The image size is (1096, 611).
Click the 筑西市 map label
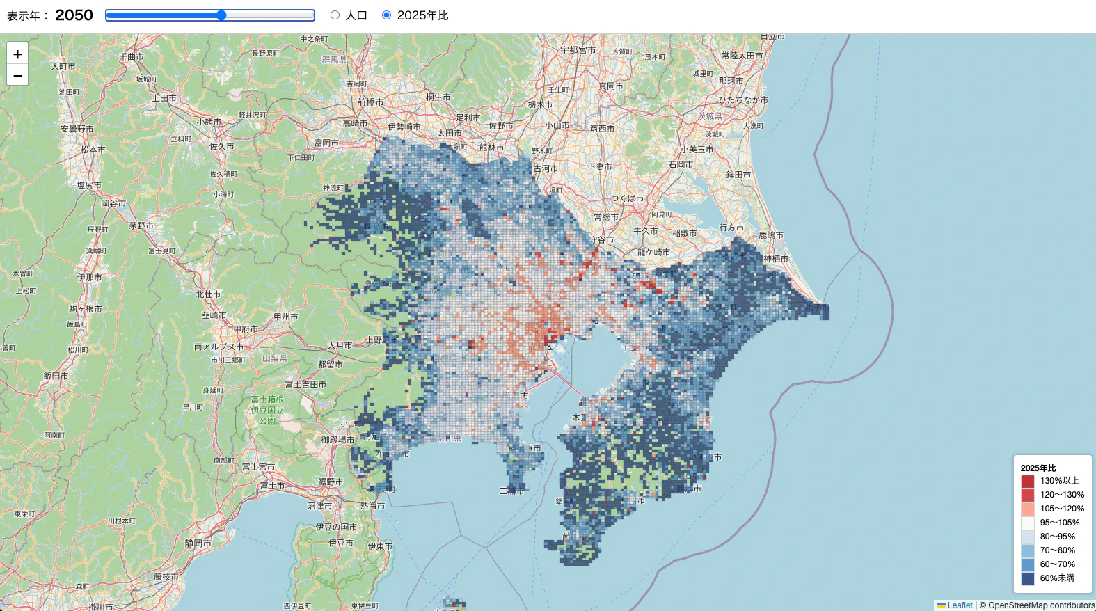point(602,129)
